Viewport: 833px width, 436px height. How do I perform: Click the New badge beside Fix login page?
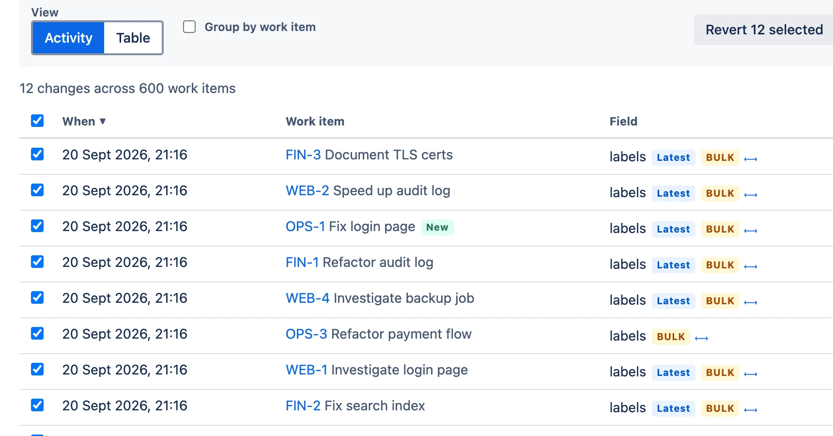coord(437,227)
